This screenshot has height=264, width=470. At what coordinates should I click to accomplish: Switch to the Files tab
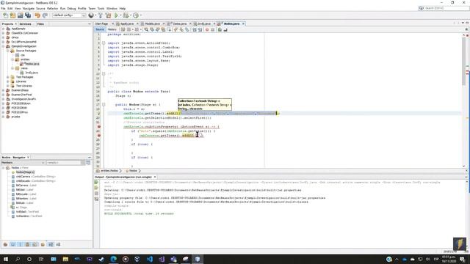click(x=40, y=23)
